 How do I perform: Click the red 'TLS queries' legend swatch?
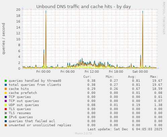6,109
